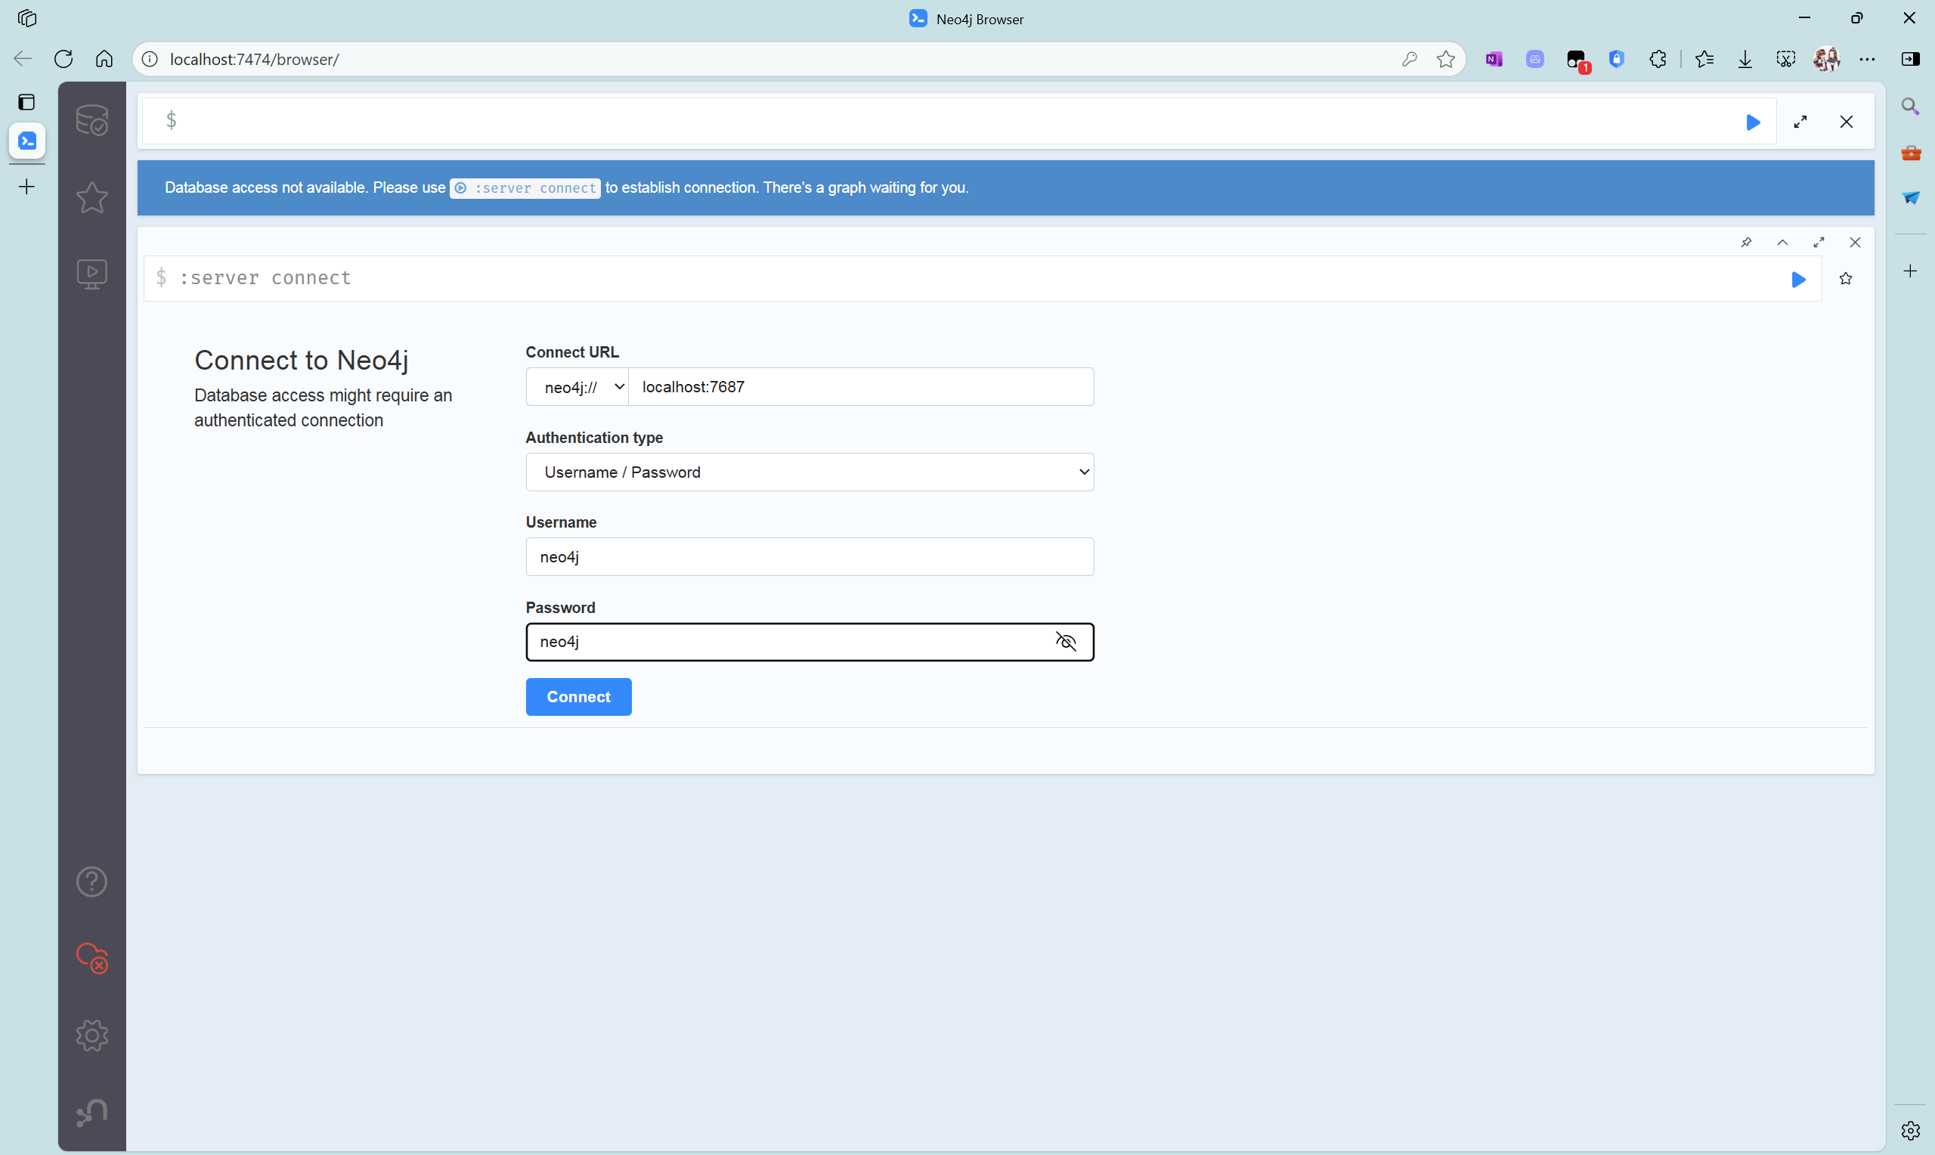The height and width of the screenshot is (1155, 1935).
Task: Collapse the server connect frame
Action: (1782, 242)
